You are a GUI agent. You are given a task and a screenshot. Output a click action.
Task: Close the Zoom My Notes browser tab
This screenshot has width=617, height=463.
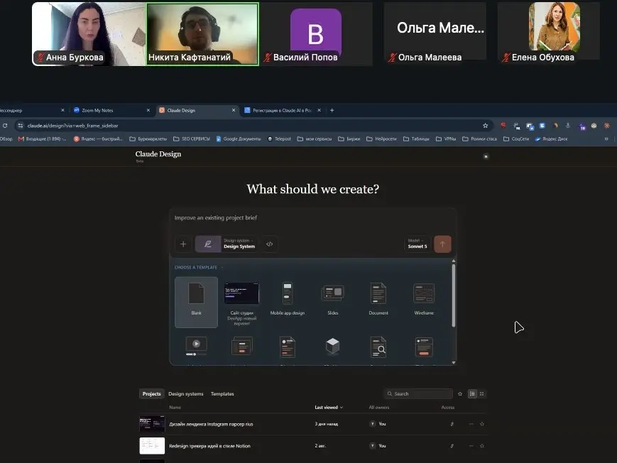coord(148,110)
